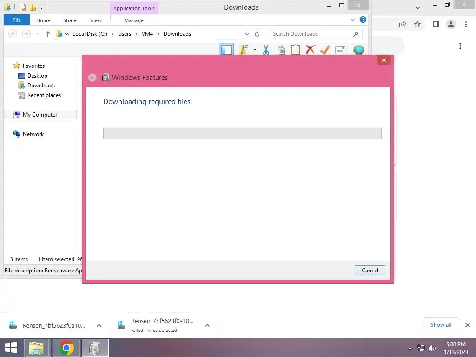Image resolution: width=476 pixels, height=357 pixels.
Task: Open Chrome tab search chevron
Action: [x=418, y=8]
